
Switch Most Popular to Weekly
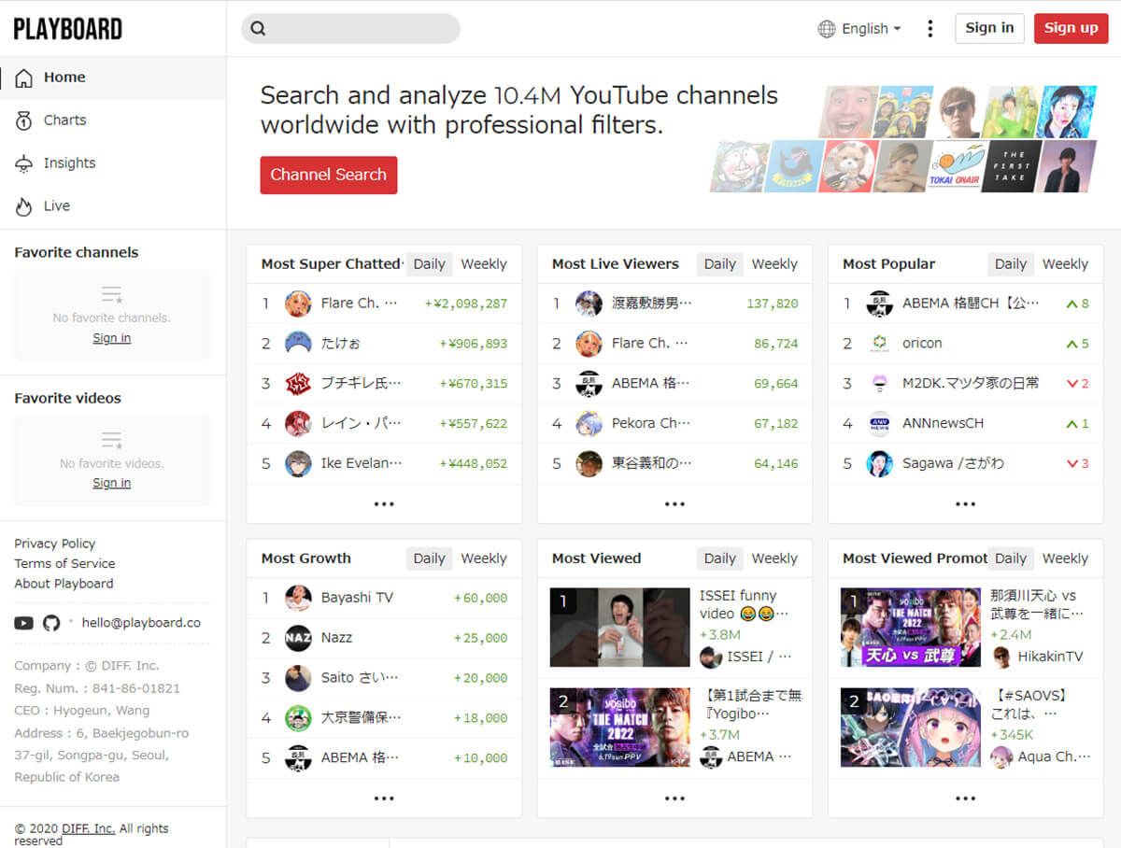pos(1065,264)
